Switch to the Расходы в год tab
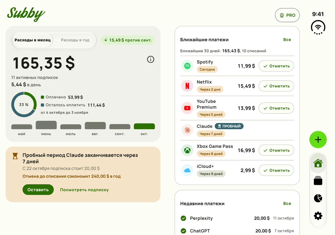335x235 pixels. (x=75, y=40)
